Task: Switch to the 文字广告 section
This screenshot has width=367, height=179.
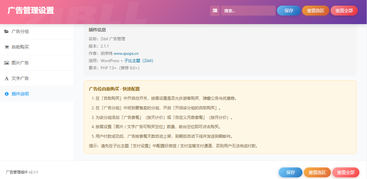Action: pyautogui.click(x=37, y=78)
